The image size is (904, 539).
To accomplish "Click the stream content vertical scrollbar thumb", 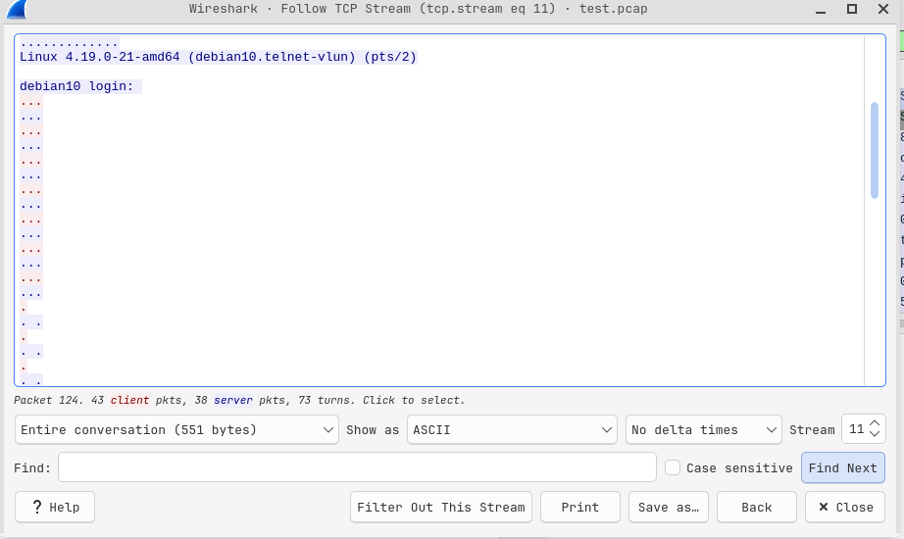I will [x=874, y=151].
